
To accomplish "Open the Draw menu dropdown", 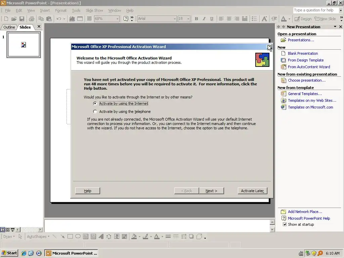I will [x=9, y=236].
